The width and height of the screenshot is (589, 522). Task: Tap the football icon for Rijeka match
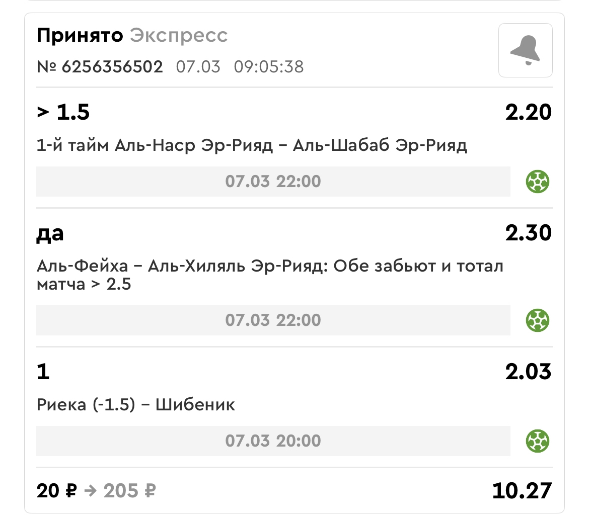click(x=537, y=441)
